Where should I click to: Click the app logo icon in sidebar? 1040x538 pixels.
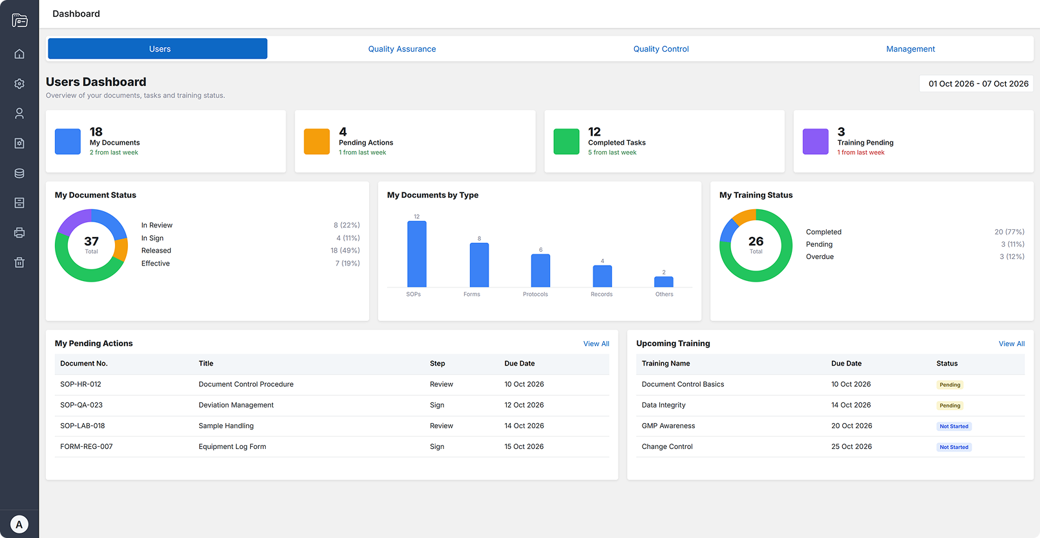19,21
